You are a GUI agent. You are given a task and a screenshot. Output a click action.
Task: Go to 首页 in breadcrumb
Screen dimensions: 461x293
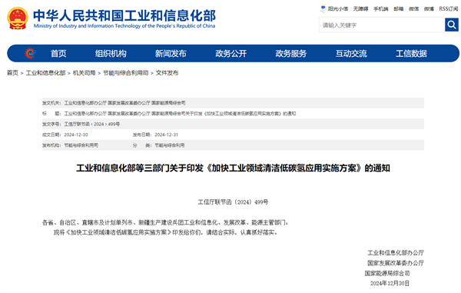click(x=12, y=72)
